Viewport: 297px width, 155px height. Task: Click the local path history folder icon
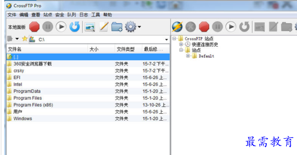click(x=10, y=39)
